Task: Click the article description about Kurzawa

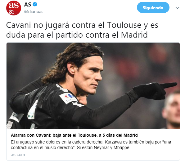Action: pos(91,145)
